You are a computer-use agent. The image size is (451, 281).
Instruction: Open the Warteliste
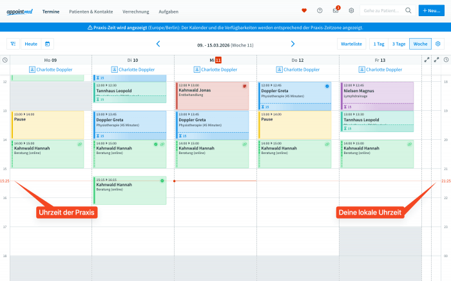(x=352, y=44)
